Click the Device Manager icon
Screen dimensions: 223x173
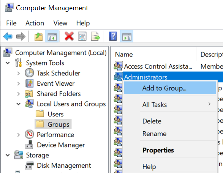pos(29,145)
